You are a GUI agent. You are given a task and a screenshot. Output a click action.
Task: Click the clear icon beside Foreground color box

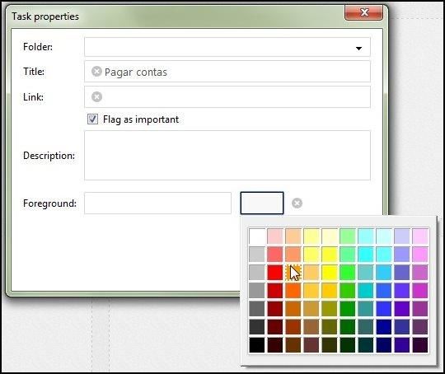pos(297,203)
